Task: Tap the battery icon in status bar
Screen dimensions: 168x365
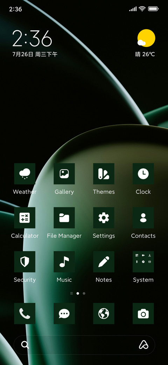Action: (153, 9)
